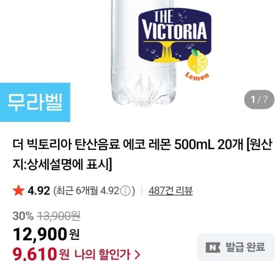Click the 9,610원 discounted price
279x261 pixels.
pos(41,255)
